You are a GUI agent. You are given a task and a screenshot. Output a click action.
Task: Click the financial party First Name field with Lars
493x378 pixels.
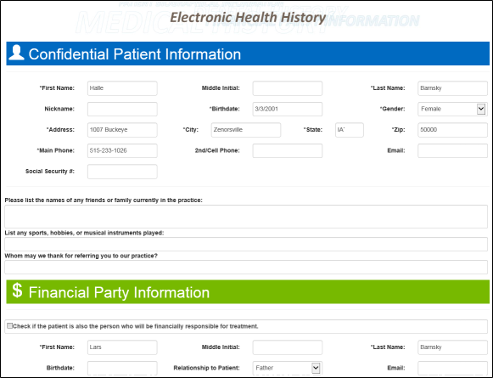(122, 347)
